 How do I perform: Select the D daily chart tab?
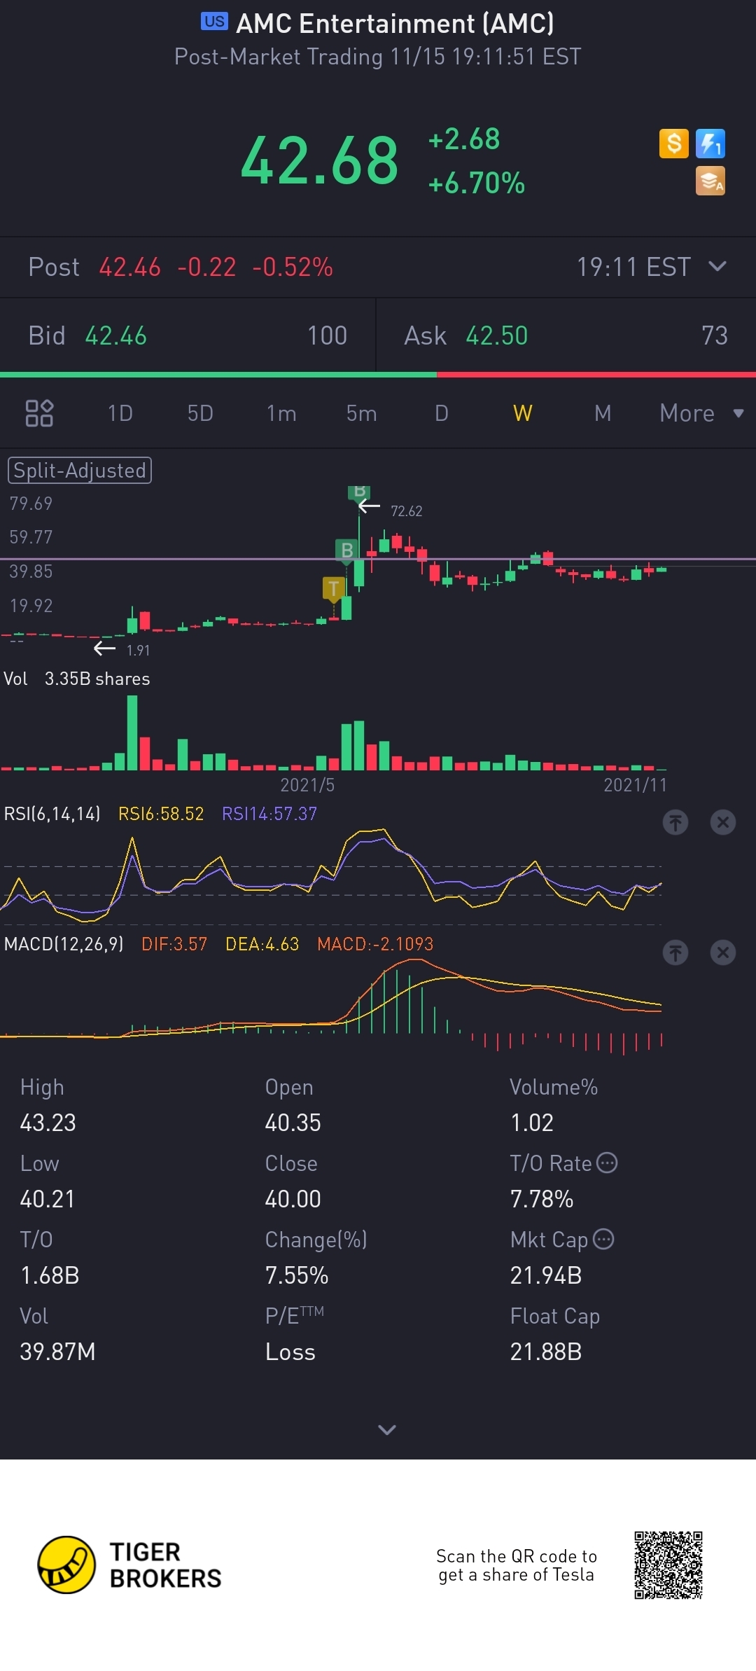click(x=442, y=413)
